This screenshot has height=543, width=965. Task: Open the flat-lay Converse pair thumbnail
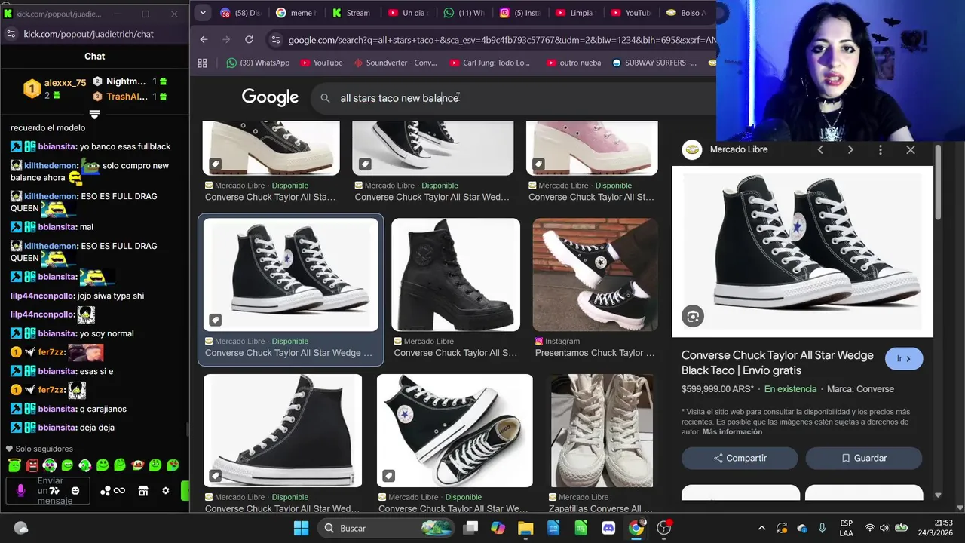(x=455, y=431)
